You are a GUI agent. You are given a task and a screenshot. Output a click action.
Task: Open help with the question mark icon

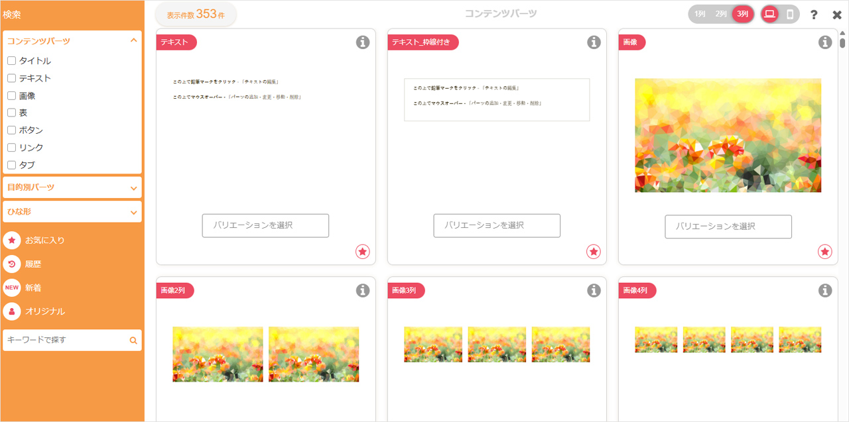[814, 15]
